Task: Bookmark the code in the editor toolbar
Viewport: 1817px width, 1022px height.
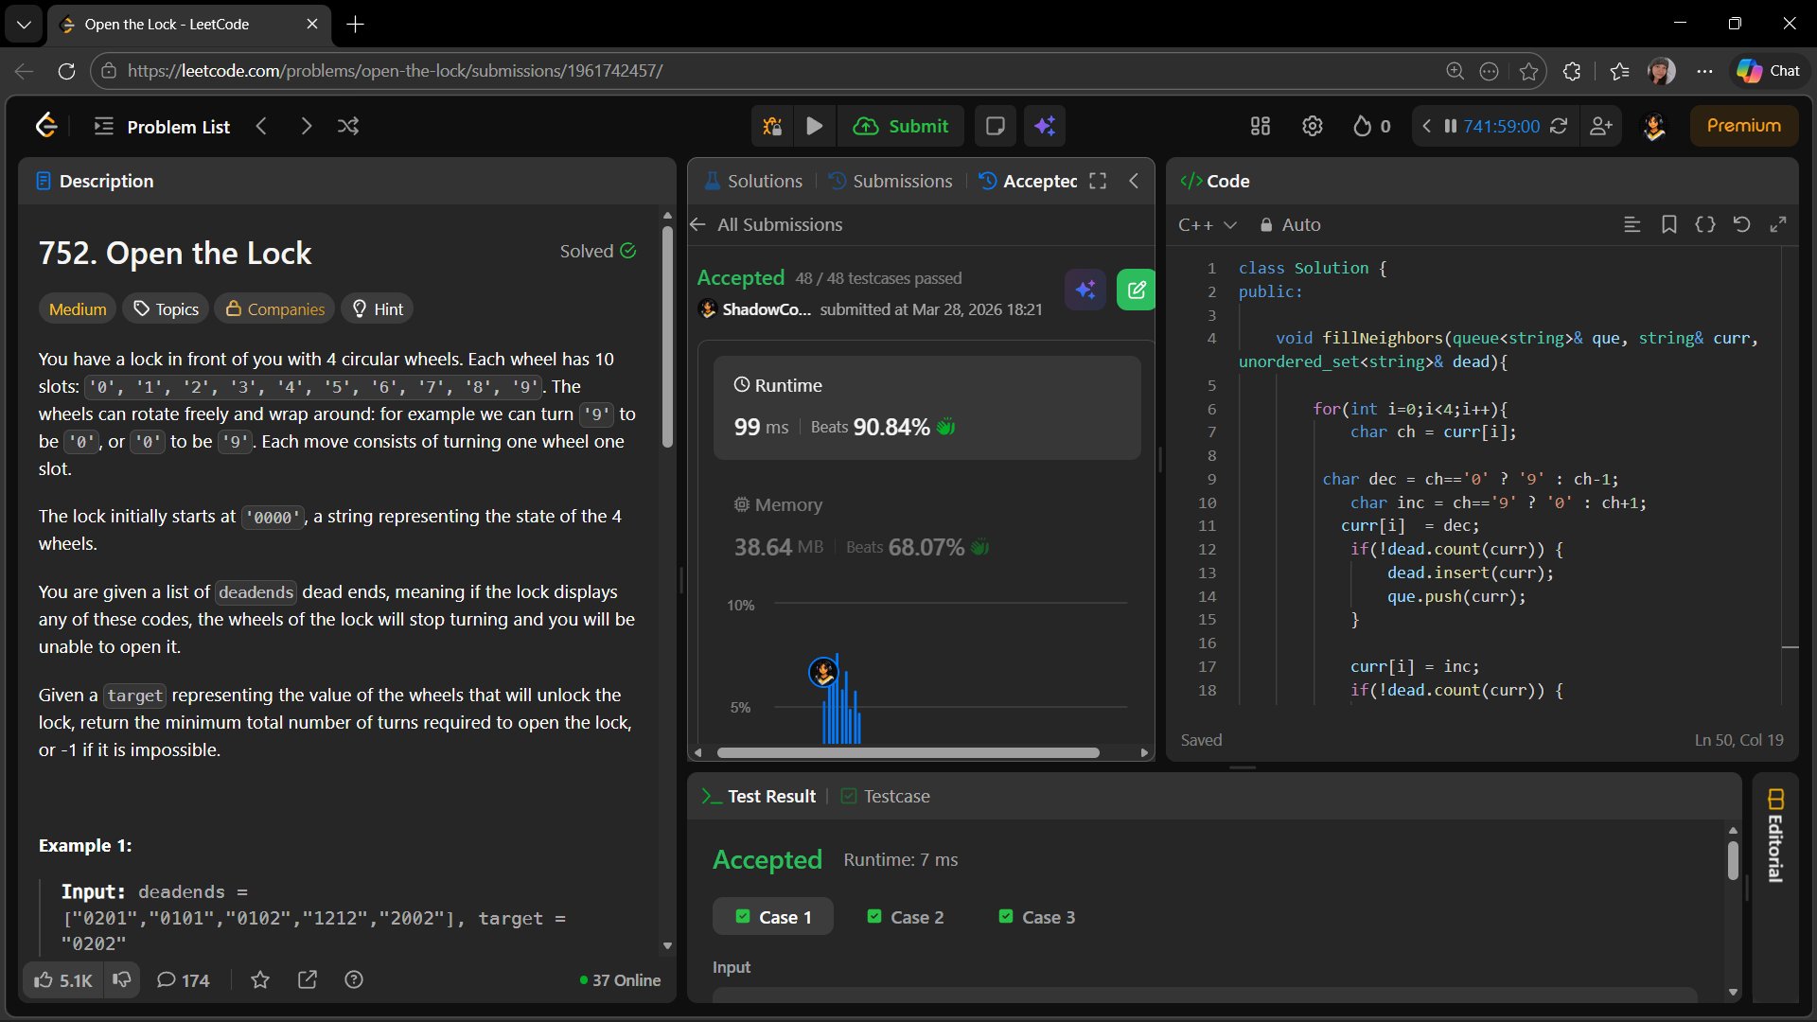Action: pos(1668,224)
